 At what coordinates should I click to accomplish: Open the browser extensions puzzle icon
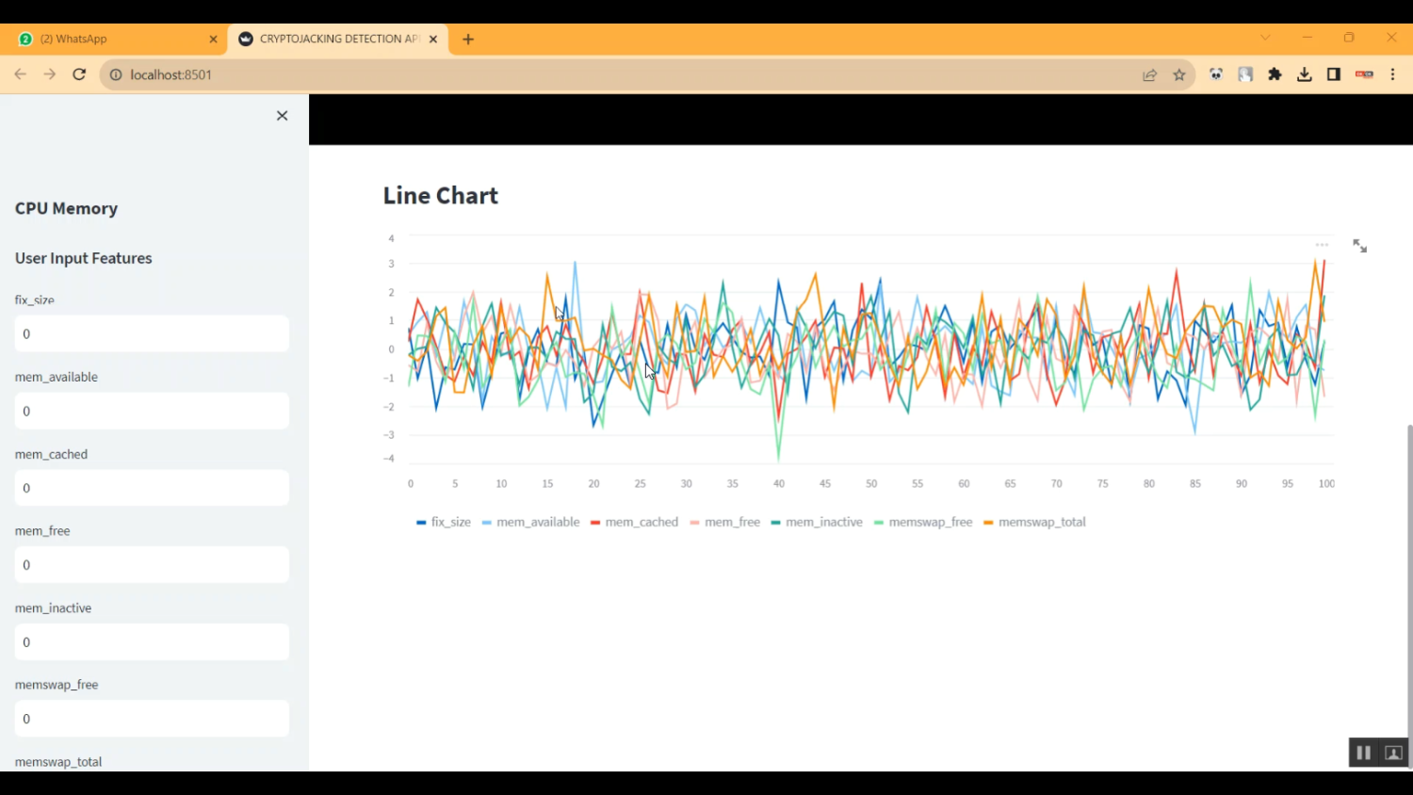[x=1275, y=74]
